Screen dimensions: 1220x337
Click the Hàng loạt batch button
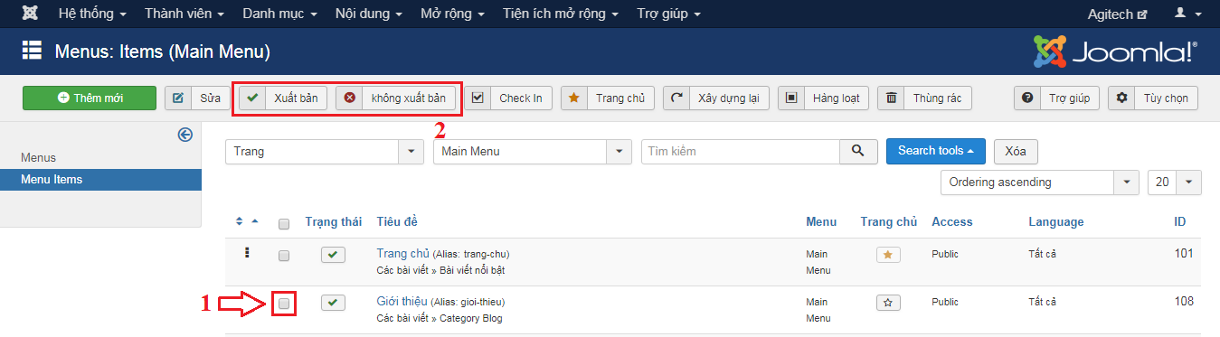[824, 98]
